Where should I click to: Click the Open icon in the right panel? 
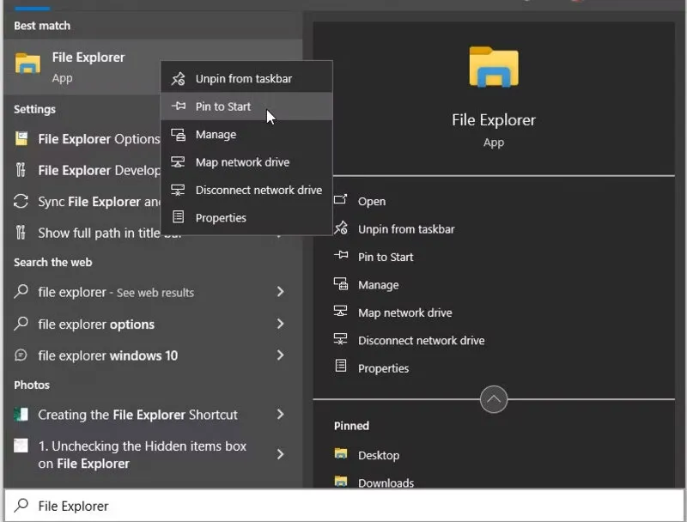(x=341, y=201)
